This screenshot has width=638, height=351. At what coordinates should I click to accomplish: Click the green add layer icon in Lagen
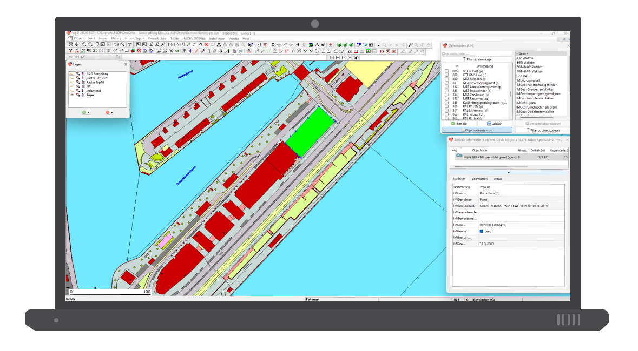84,112
